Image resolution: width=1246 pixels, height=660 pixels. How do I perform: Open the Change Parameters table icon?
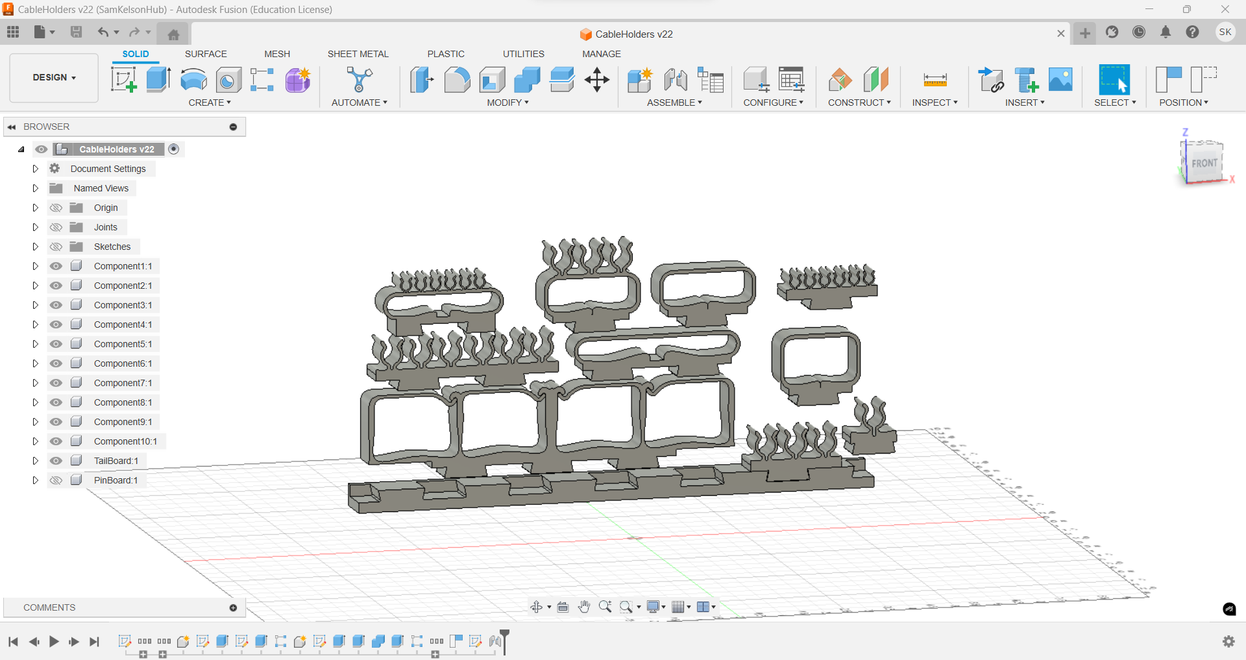tap(791, 80)
